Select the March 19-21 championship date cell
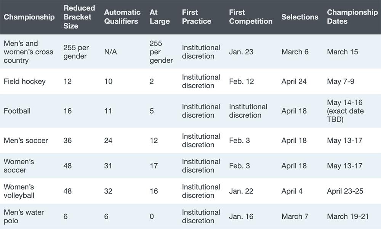 pyautogui.click(x=347, y=216)
